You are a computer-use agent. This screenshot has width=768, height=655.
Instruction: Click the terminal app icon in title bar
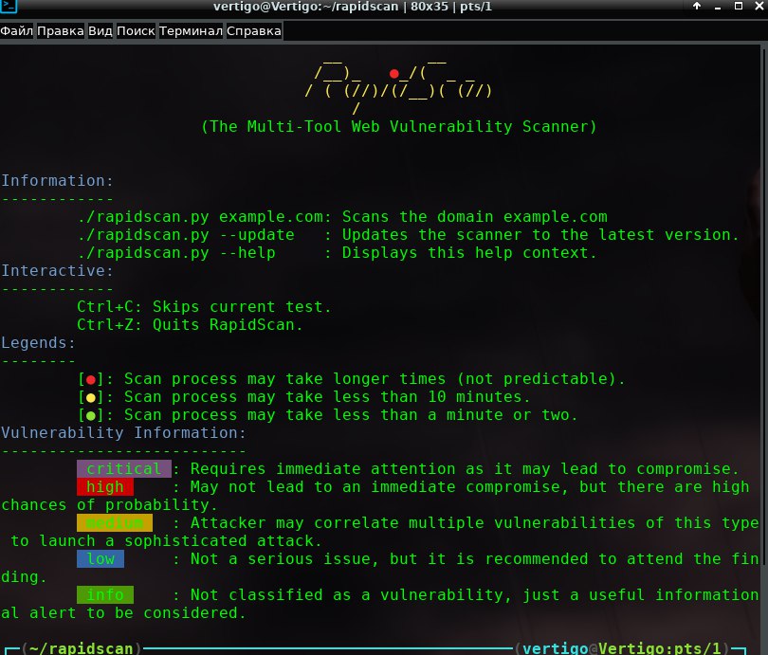(9, 6)
